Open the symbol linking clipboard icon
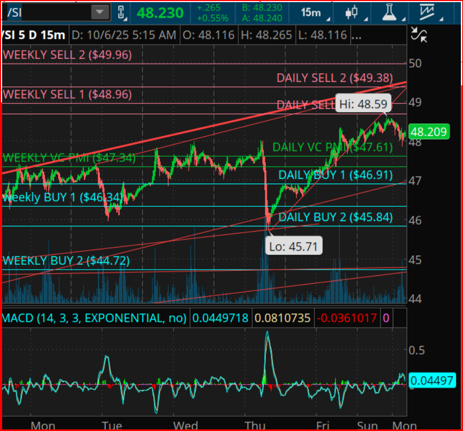This screenshot has height=431, width=463. pyautogui.click(x=121, y=13)
